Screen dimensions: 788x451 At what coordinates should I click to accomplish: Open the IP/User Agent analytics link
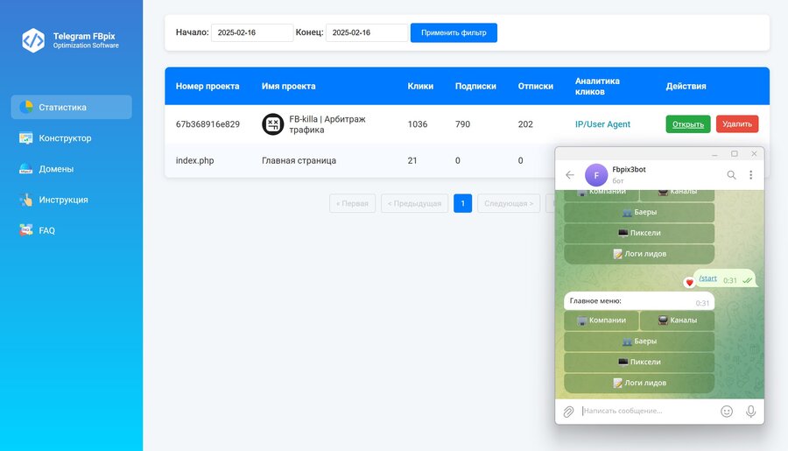point(602,124)
